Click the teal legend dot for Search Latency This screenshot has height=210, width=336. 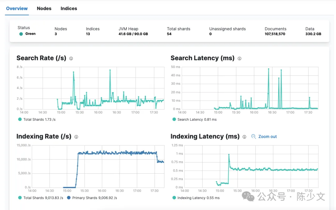pos(174,119)
